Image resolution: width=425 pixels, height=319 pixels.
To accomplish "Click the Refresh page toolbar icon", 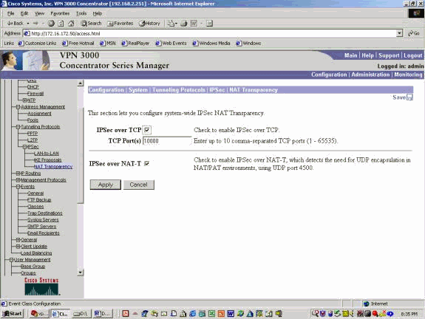I will point(61,24).
